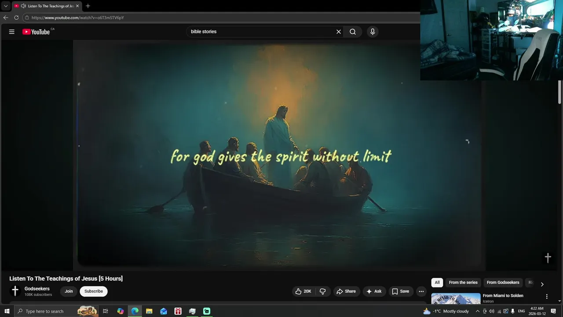
Task: Switch to Microsoft Edge on taskbar
Action: coord(135,311)
